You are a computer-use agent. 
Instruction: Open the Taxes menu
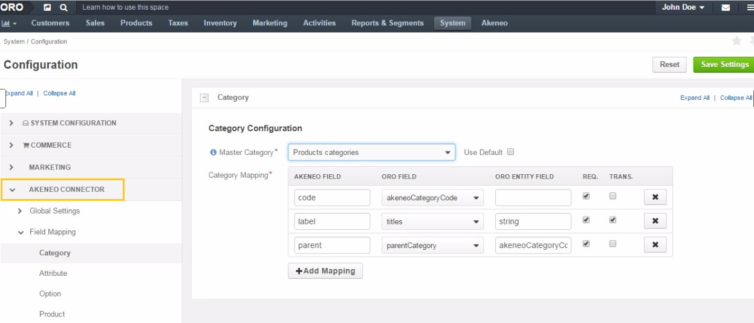(x=178, y=23)
